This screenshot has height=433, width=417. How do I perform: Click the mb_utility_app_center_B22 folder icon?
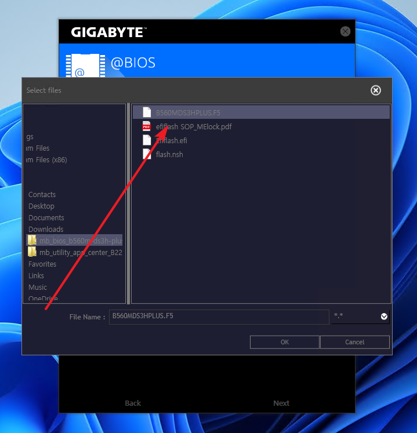coord(32,252)
